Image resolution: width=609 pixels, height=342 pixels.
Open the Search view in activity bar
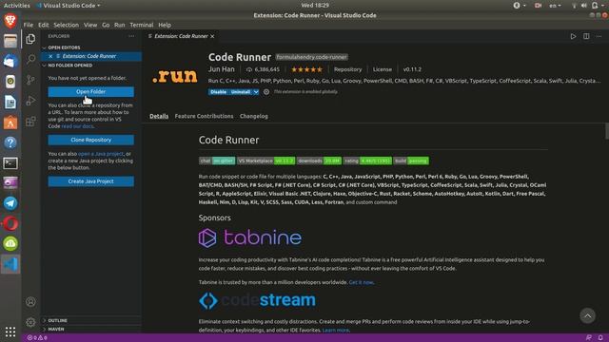(x=30, y=59)
